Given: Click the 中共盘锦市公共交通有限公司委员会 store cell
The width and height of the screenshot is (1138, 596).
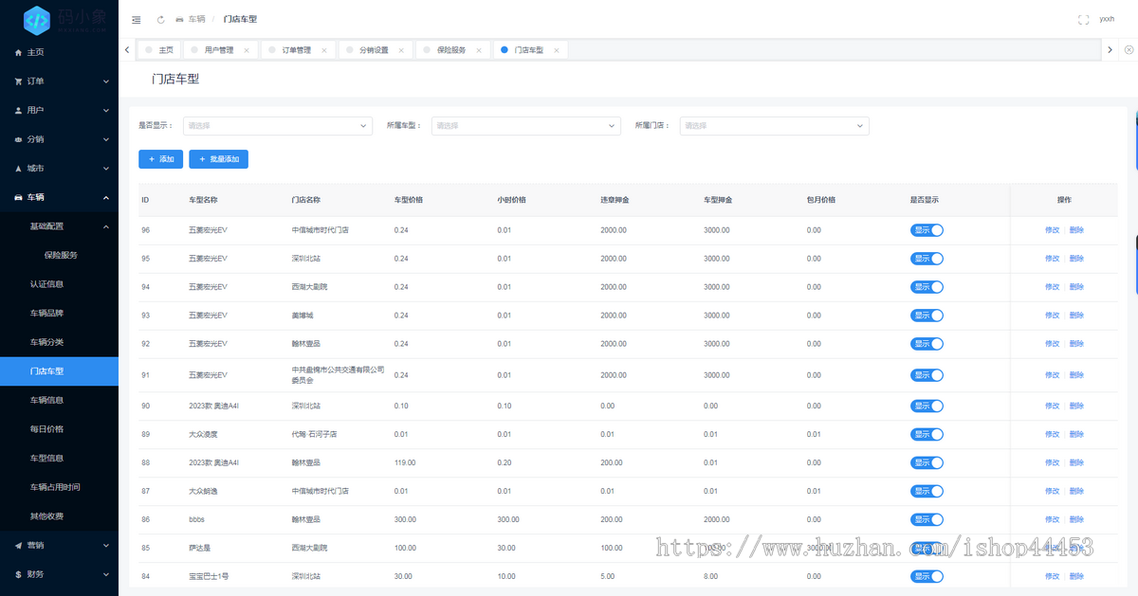Looking at the screenshot, I should click(339, 375).
